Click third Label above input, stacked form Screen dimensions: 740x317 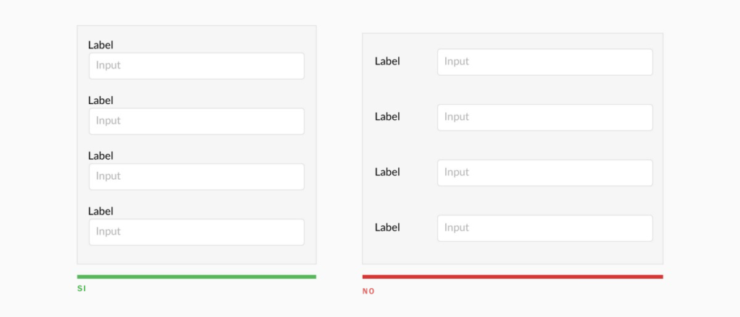tap(100, 156)
